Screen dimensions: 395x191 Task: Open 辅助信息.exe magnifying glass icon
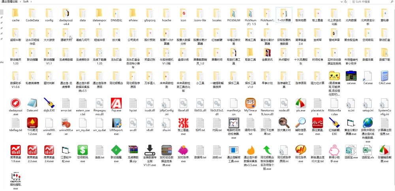point(301,123)
